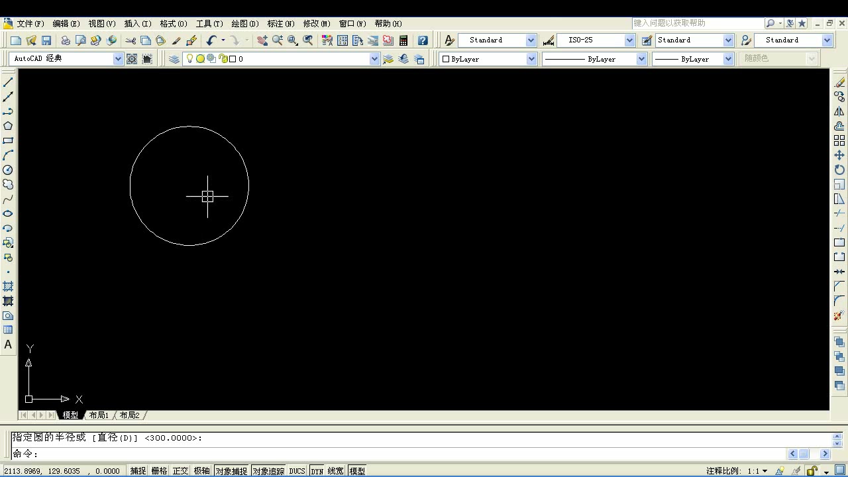
Task: Toggle 对象捕捉 object snap in status bar
Action: pyautogui.click(x=231, y=471)
